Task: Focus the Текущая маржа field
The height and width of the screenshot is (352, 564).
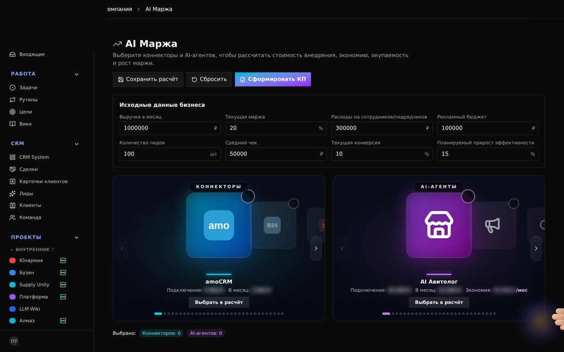Action: point(276,128)
